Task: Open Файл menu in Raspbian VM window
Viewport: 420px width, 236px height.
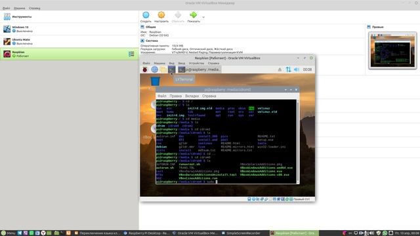Action: (146, 64)
